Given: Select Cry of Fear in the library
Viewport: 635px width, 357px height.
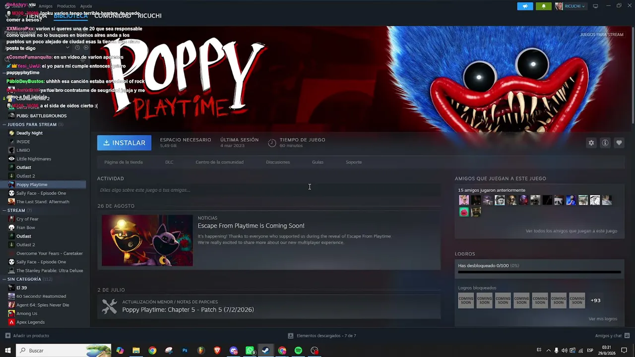Looking at the screenshot, I should coord(27,219).
